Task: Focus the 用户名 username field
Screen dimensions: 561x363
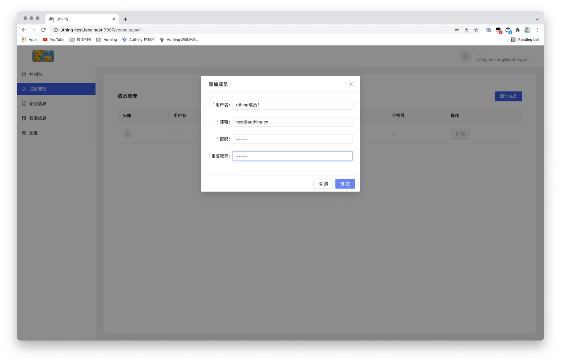Action: (292, 105)
